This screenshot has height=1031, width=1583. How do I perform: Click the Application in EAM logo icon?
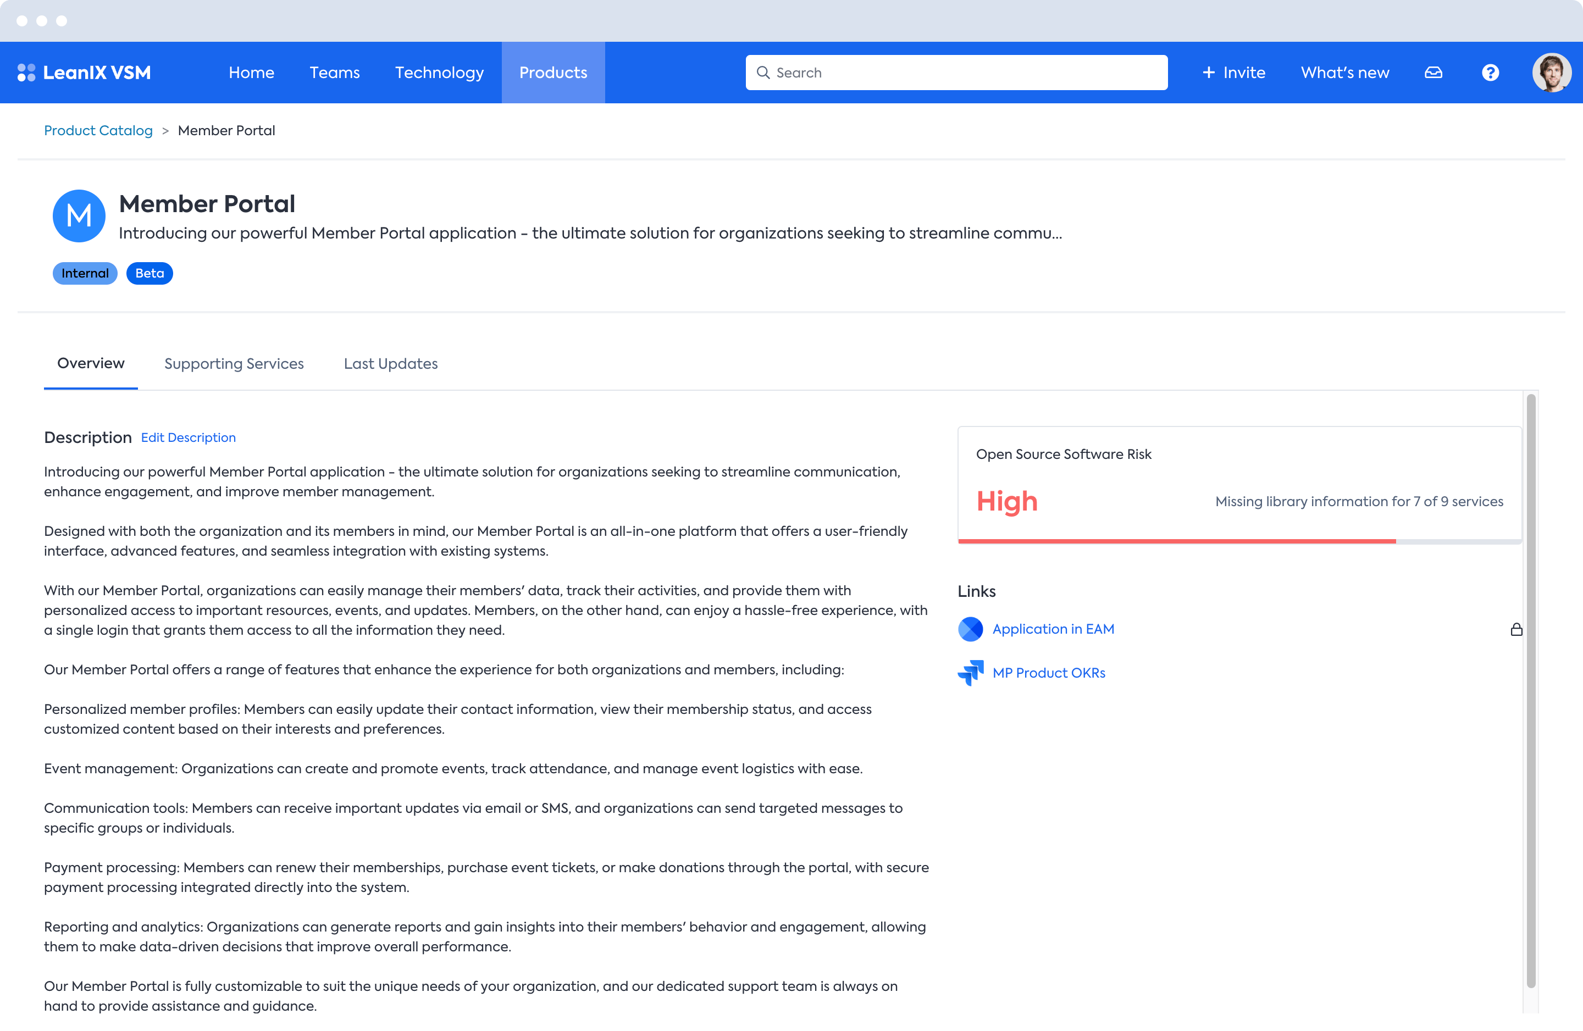pos(971,629)
